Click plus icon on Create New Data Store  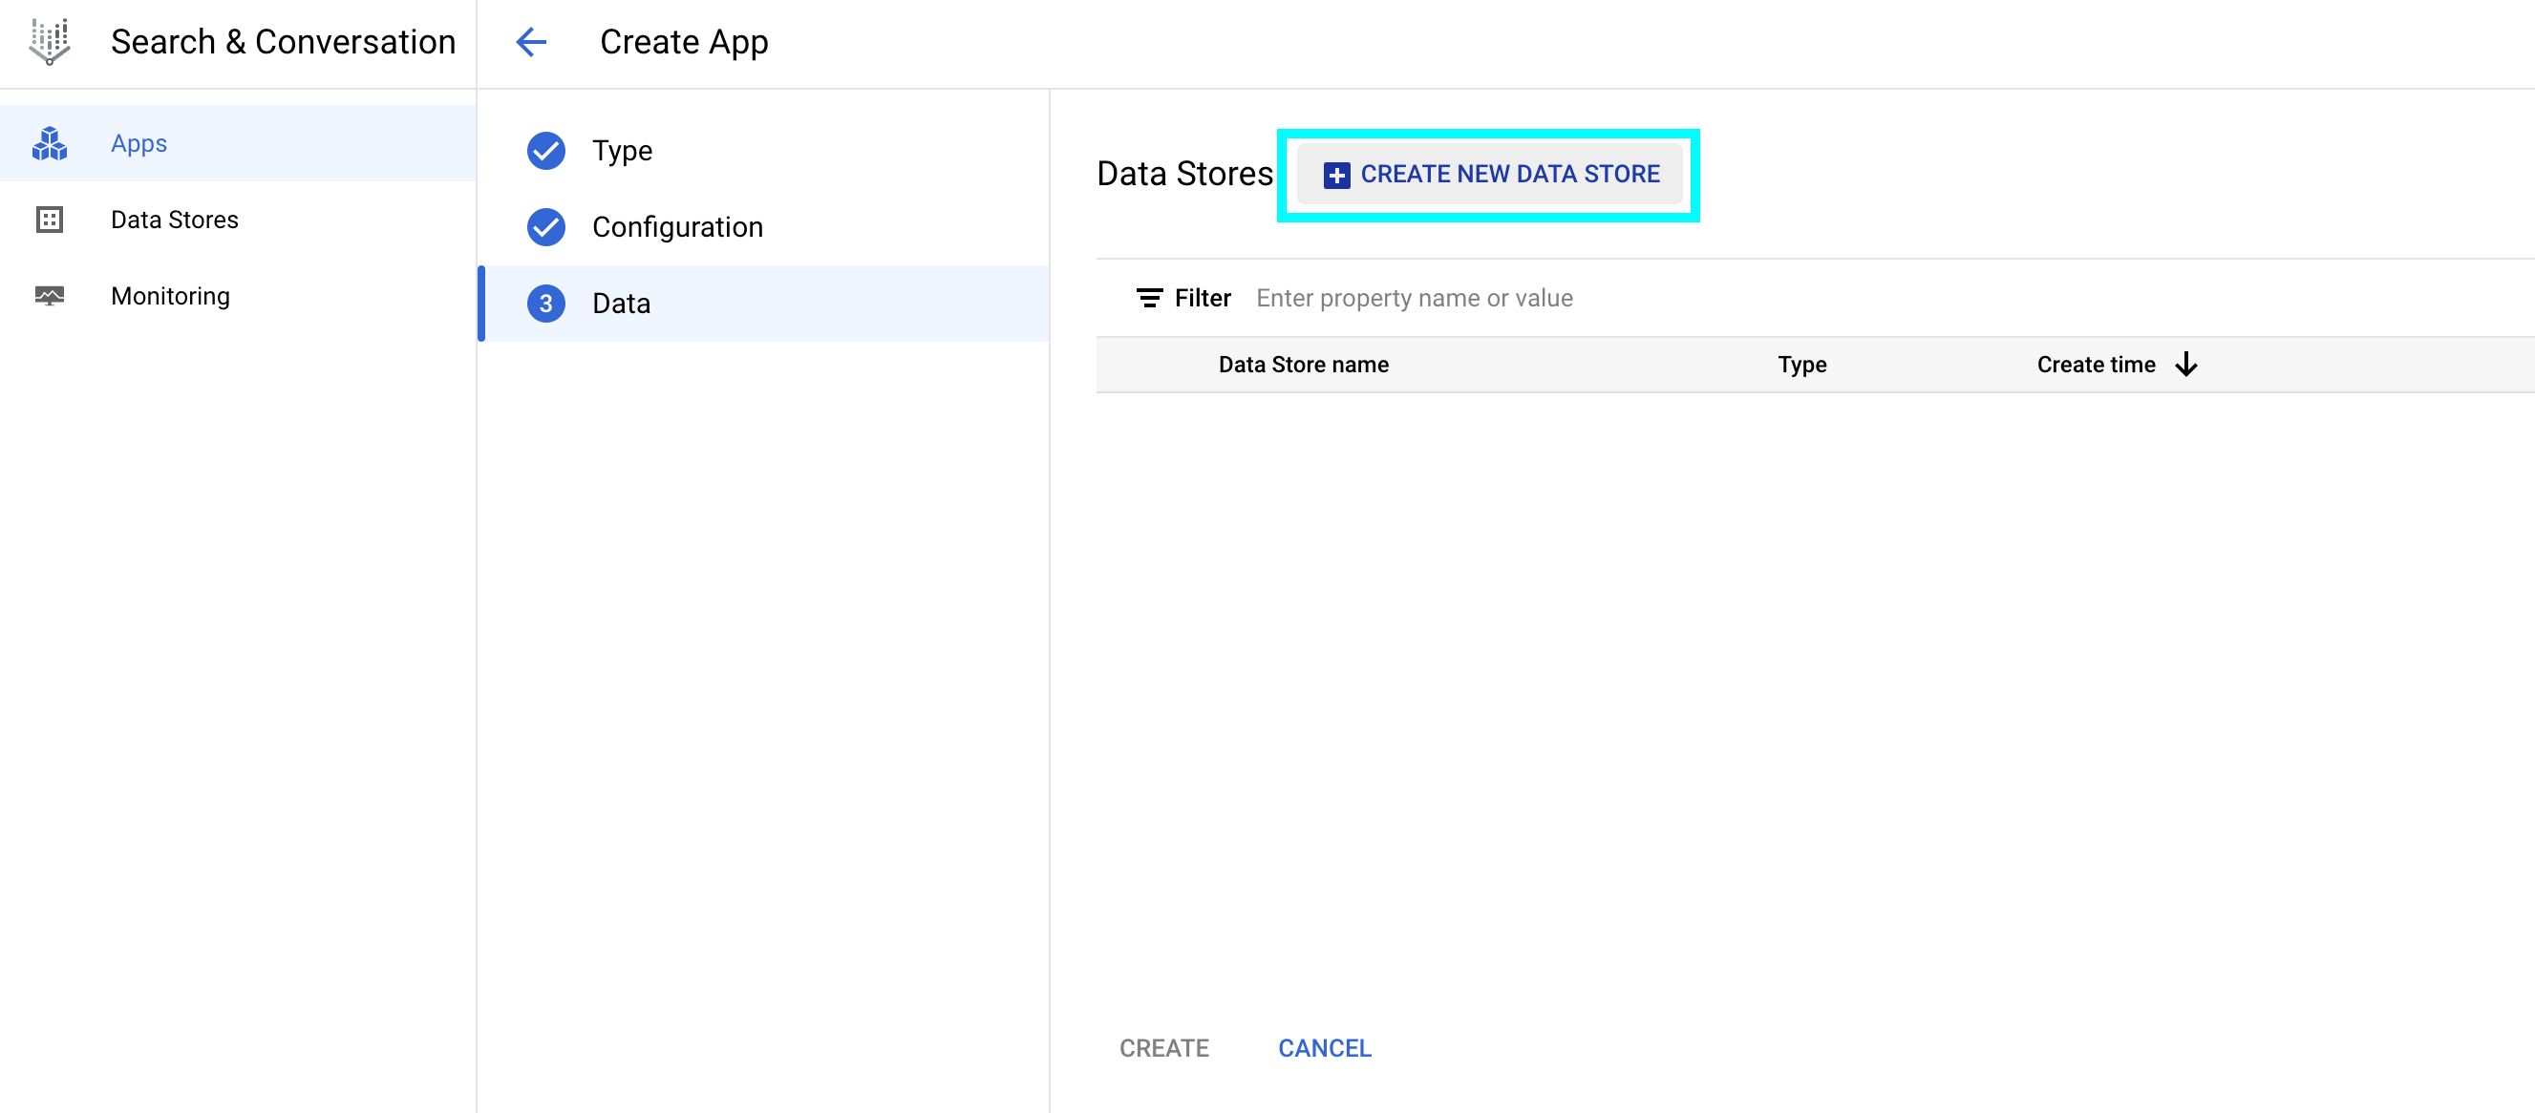click(1336, 175)
